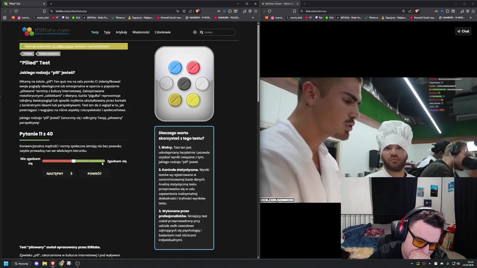Open the Windows Start menu
Screen dimensions: 477x268
point(6,264)
